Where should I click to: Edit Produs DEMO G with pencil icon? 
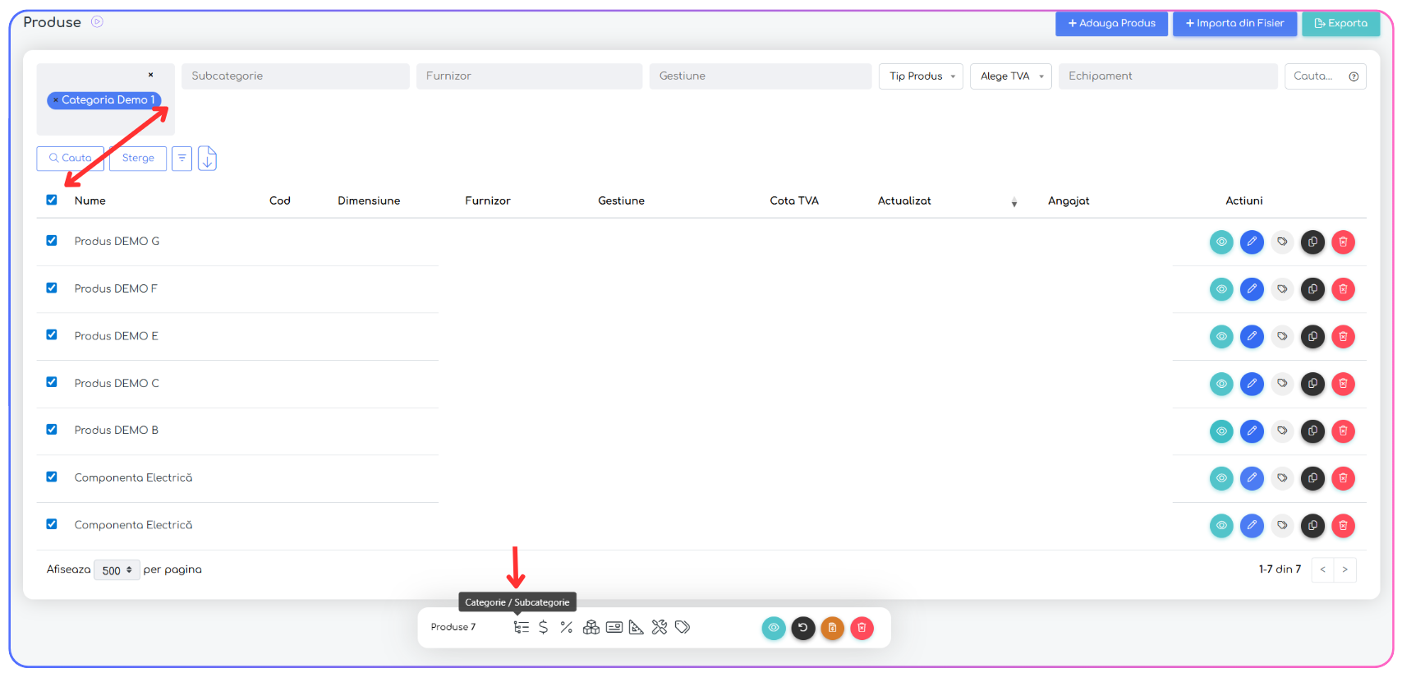point(1252,242)
